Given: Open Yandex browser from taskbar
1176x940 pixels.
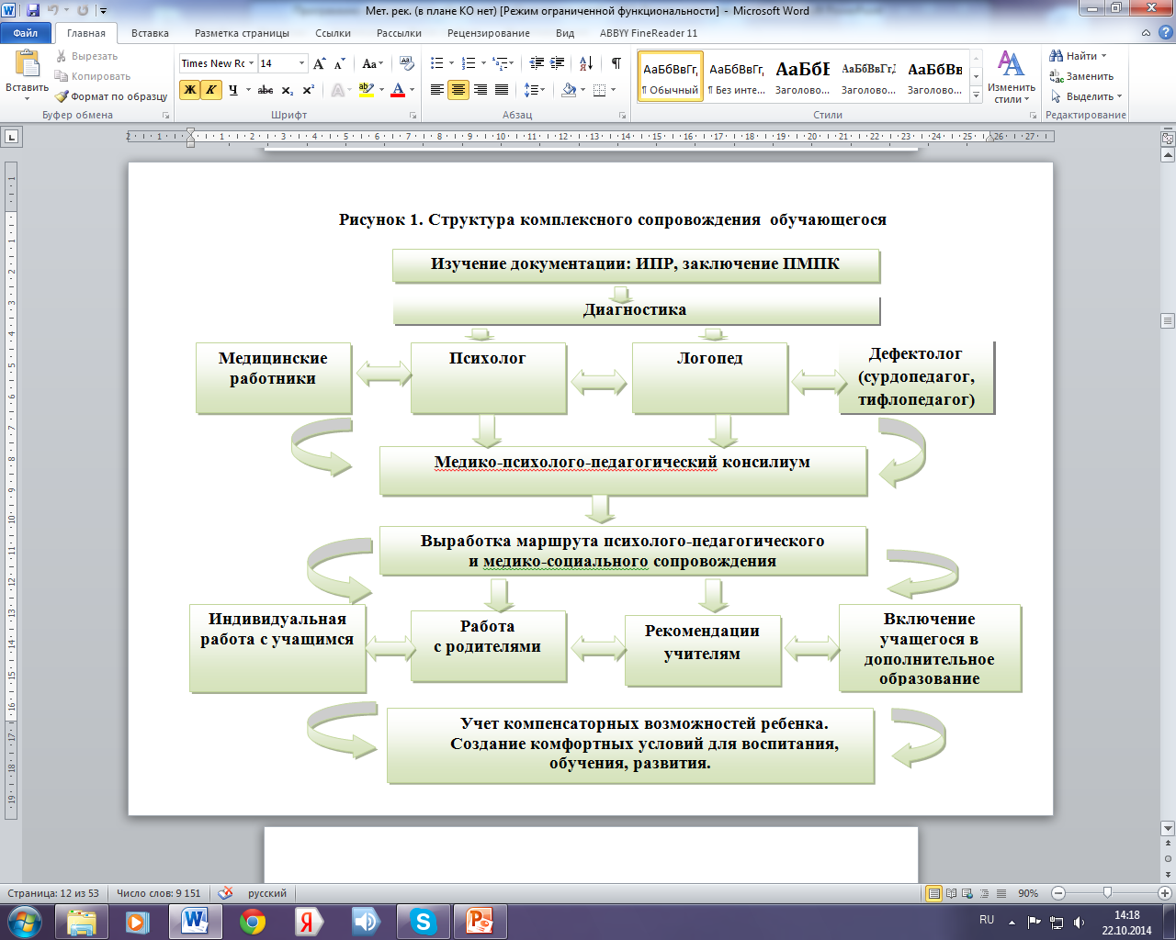Looking at the screenshot, I should coord(309,922).
